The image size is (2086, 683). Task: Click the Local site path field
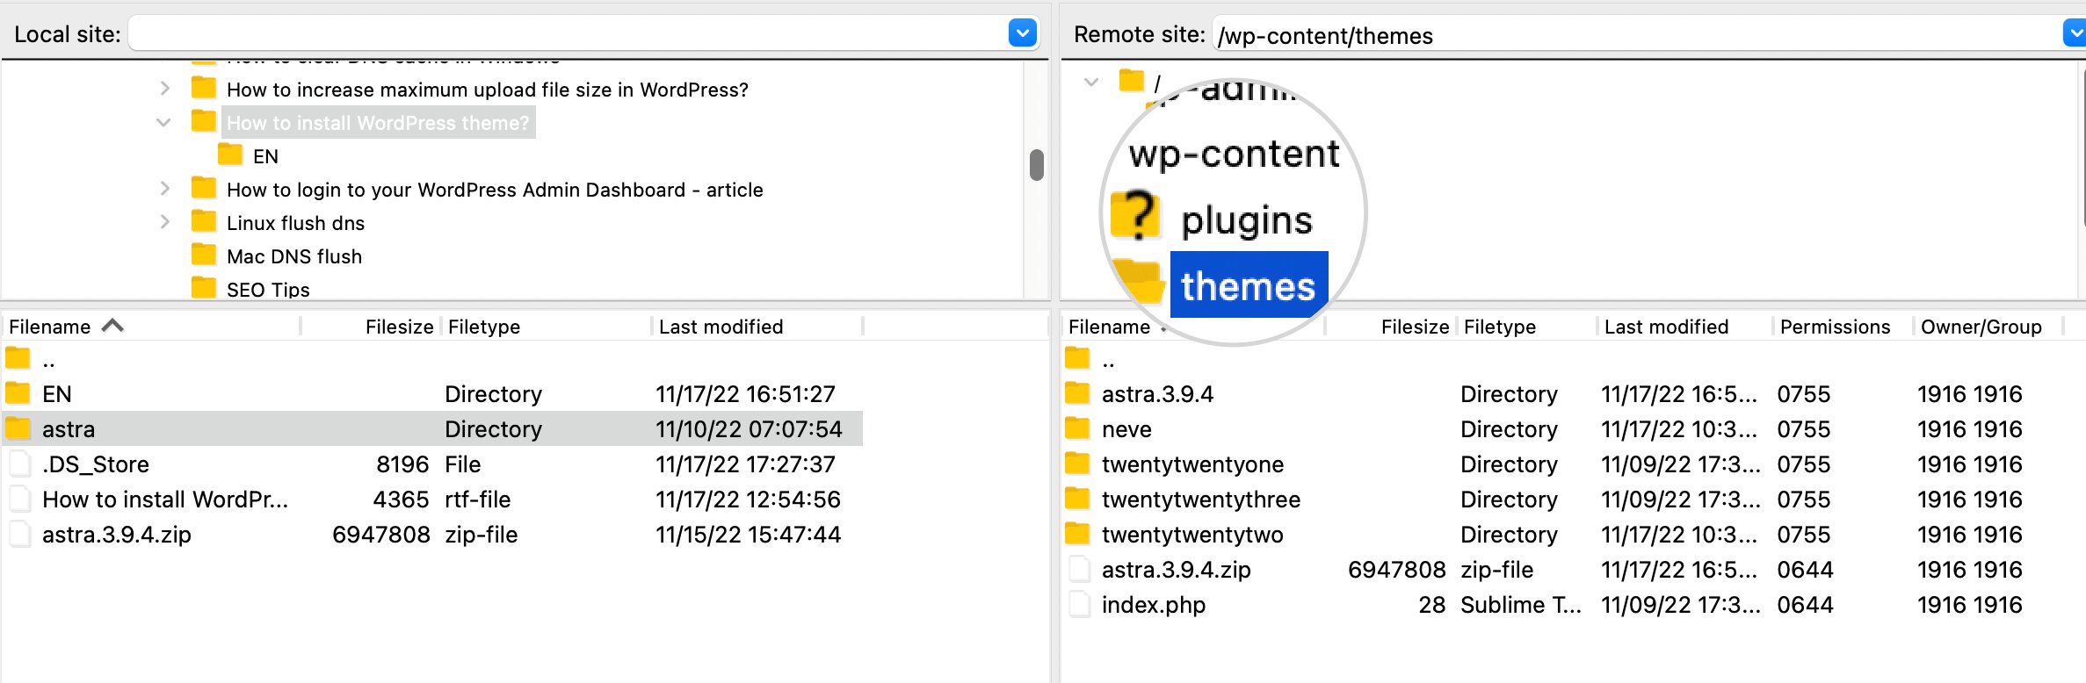569,33
